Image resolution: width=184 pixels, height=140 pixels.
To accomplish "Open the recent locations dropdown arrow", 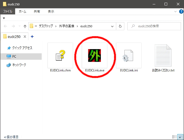I will (x=20, y=26).
